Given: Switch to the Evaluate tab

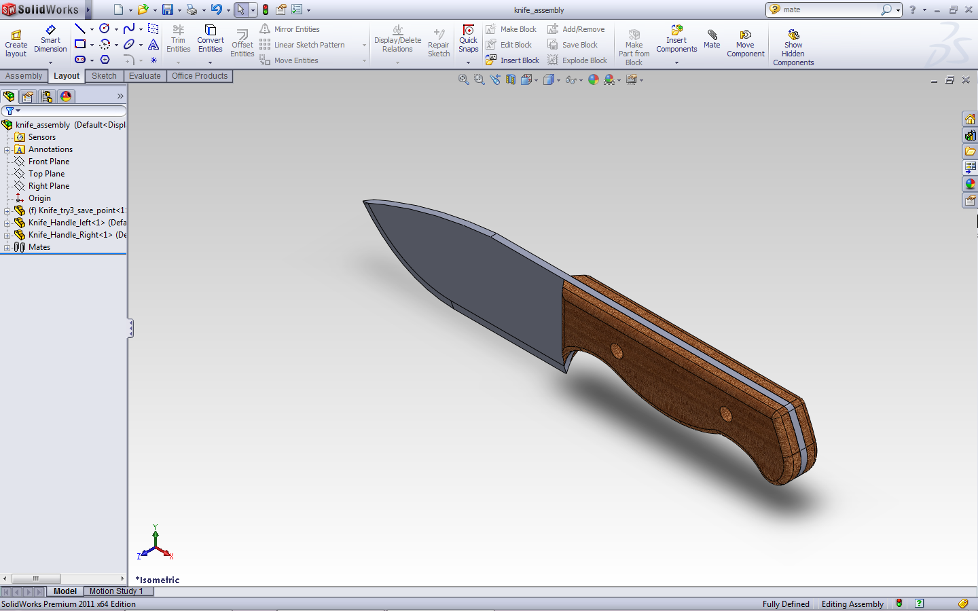Looking at the screenshot, I should coord(145,76).
